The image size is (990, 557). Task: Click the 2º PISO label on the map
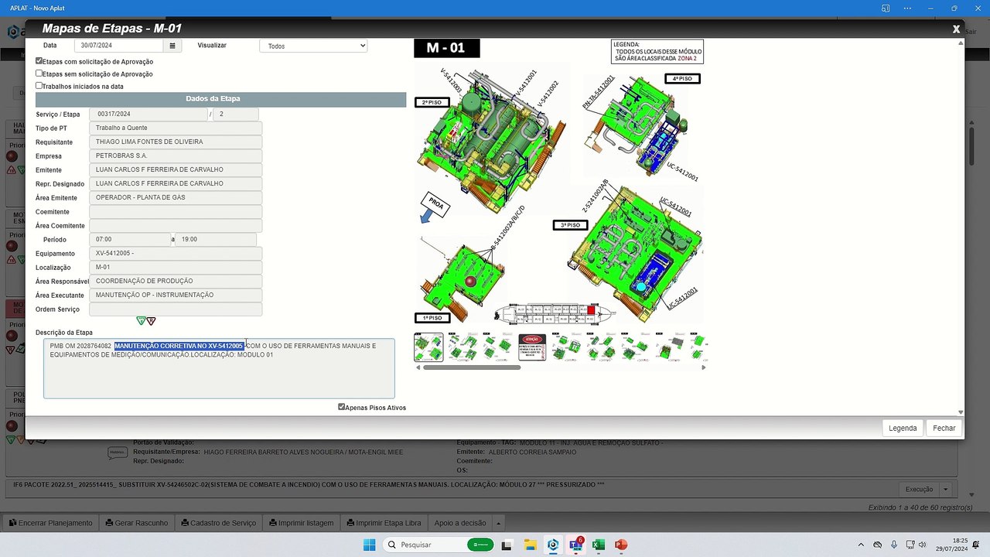(432, 102)
